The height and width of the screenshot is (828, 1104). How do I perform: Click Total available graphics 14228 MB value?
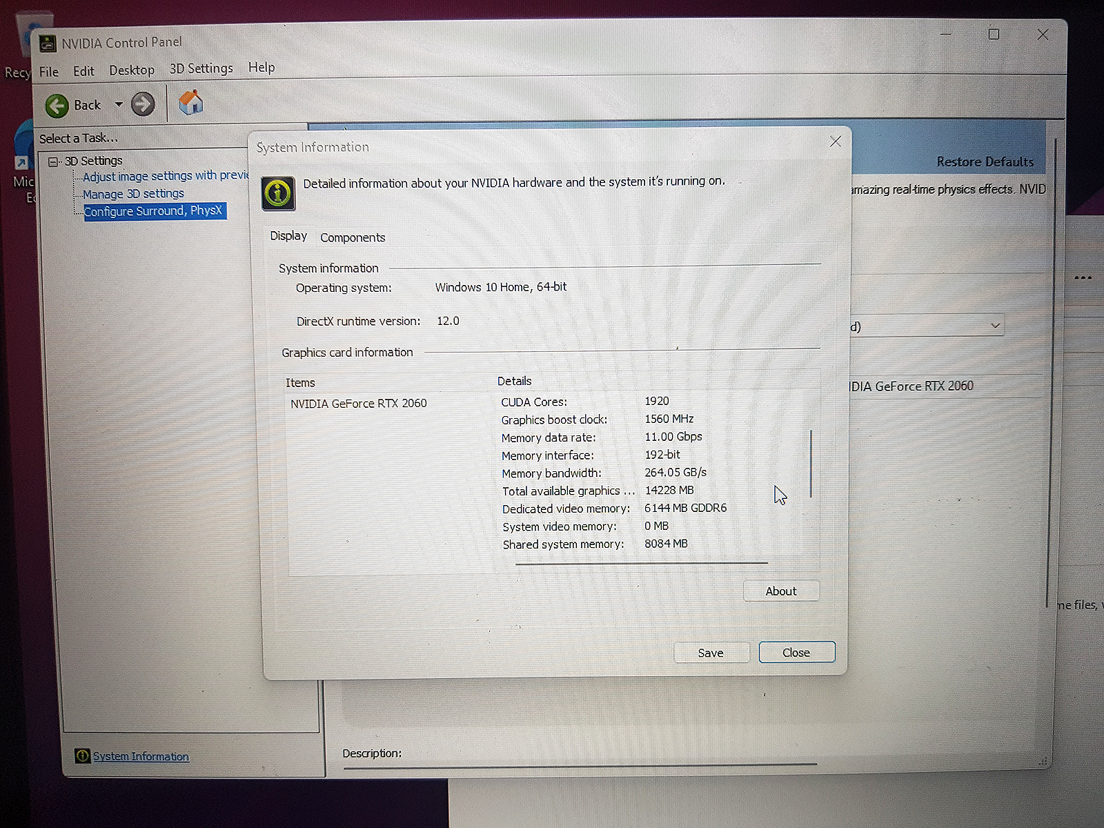click(669, 491)
